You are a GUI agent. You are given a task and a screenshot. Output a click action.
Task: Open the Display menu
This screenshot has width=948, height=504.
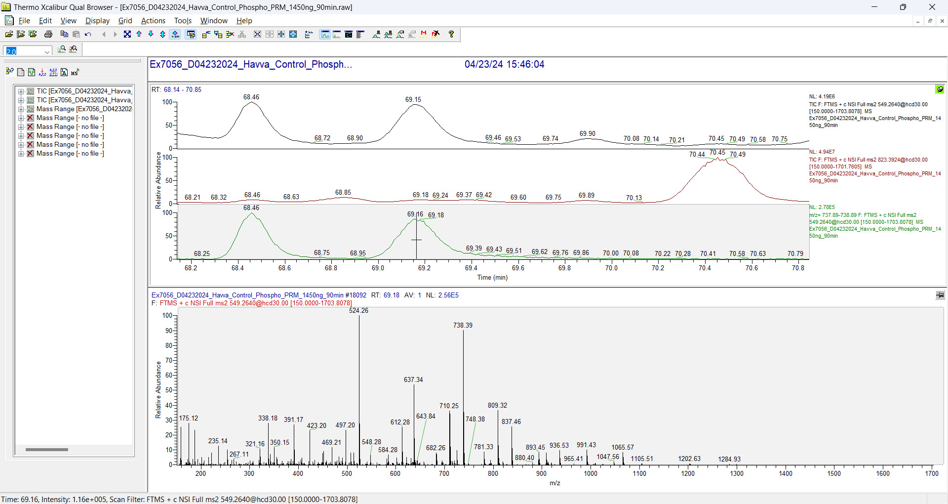click(97, 21)
